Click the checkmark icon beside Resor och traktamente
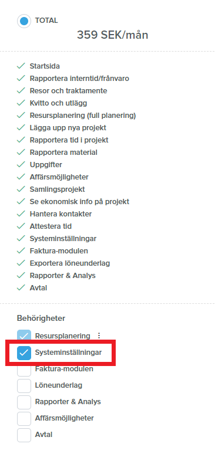 (x=21, y=91)
